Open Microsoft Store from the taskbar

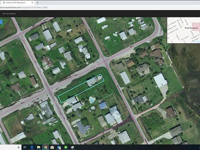[x=52, y=147]
